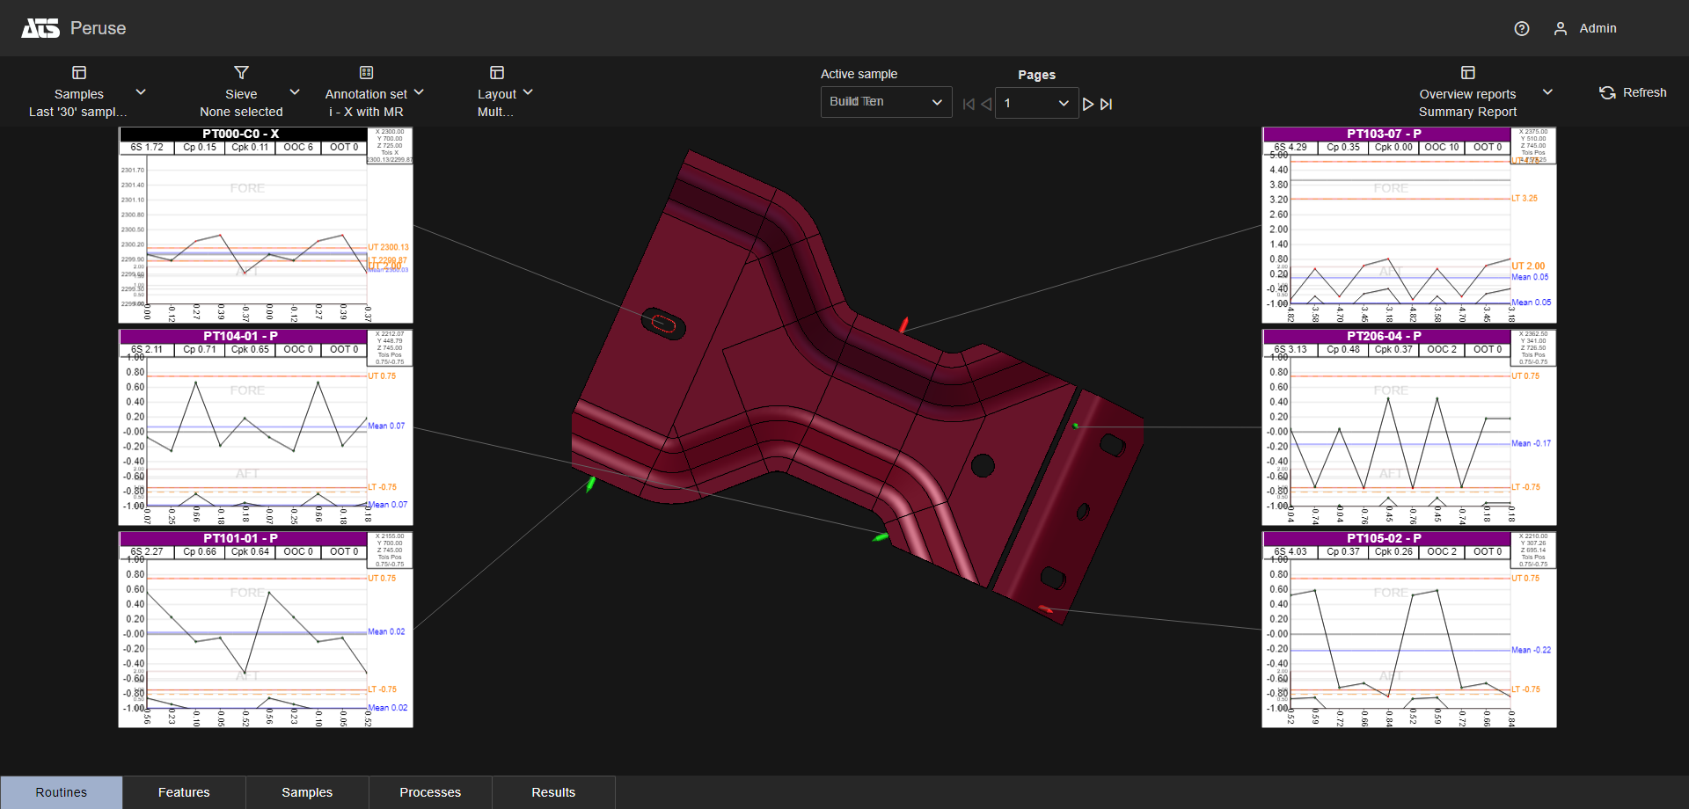Click the PT105-02 - P chart header
The image size is (1689, 809).
(x=1384, y=538)
